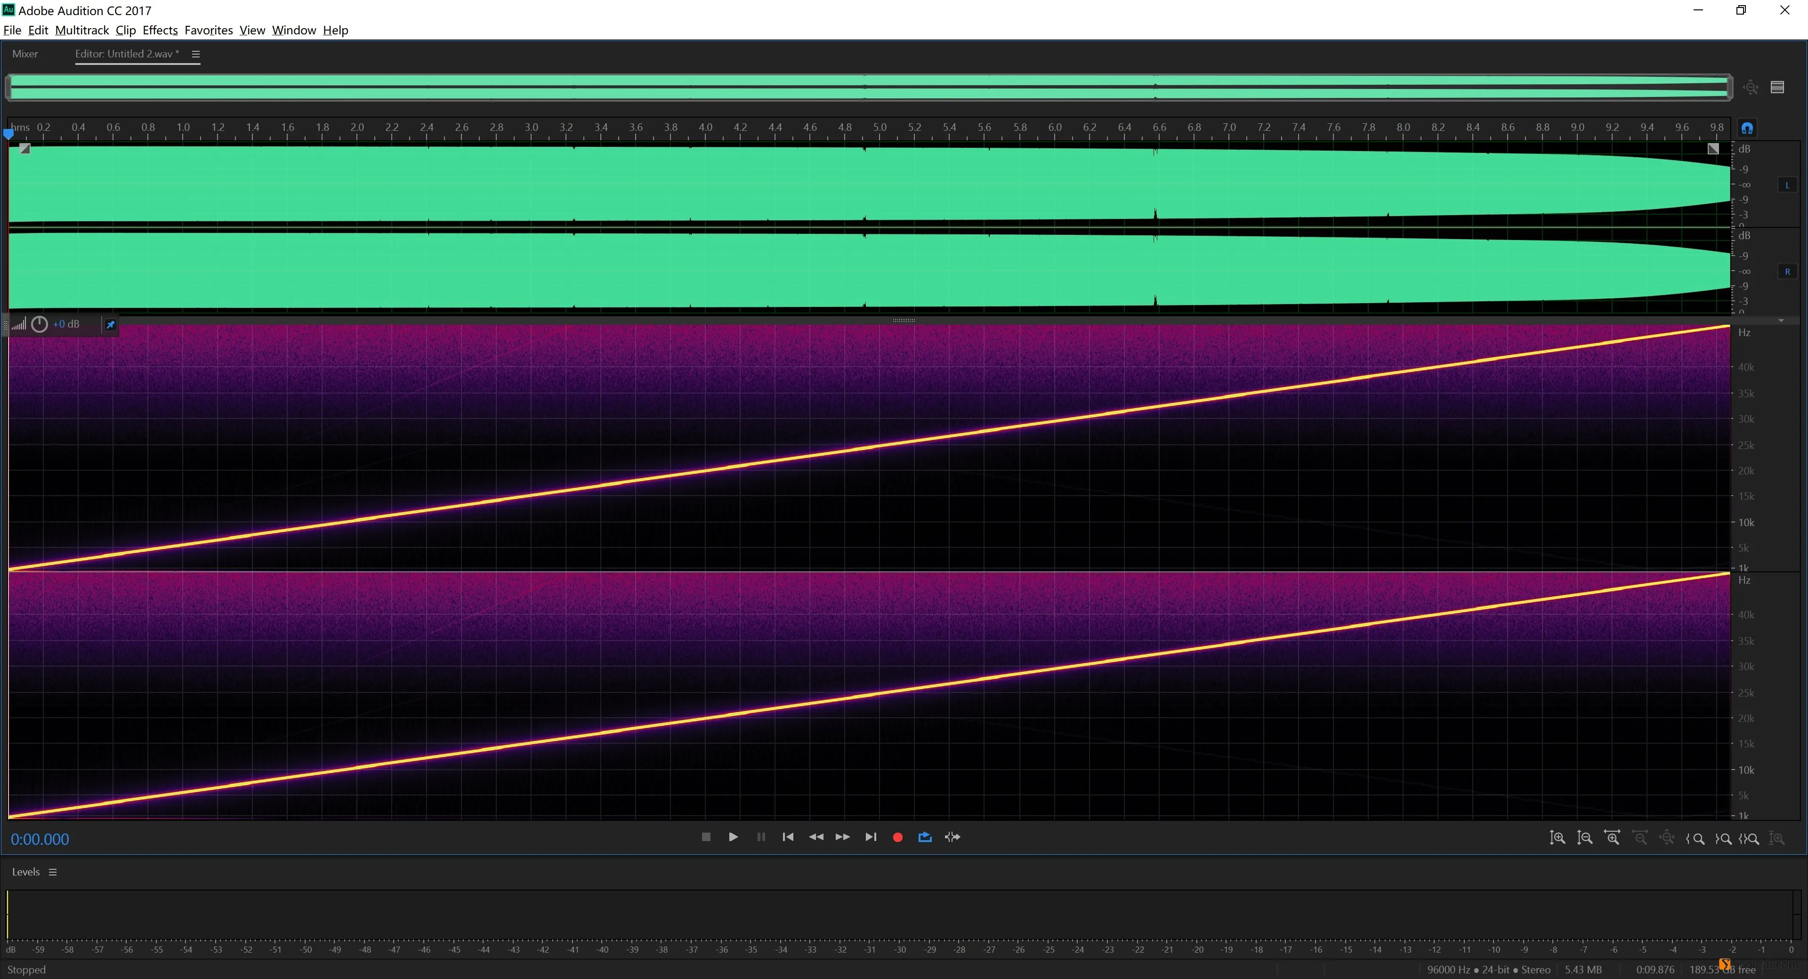
Task: Click the Fast Forward transport button
Action: pos(843,836)
